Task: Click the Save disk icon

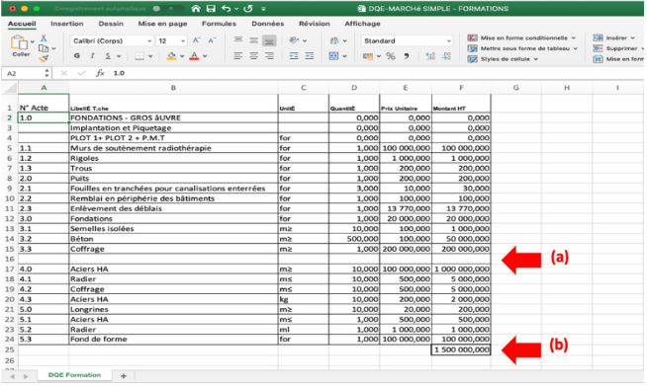Action: 211,8
